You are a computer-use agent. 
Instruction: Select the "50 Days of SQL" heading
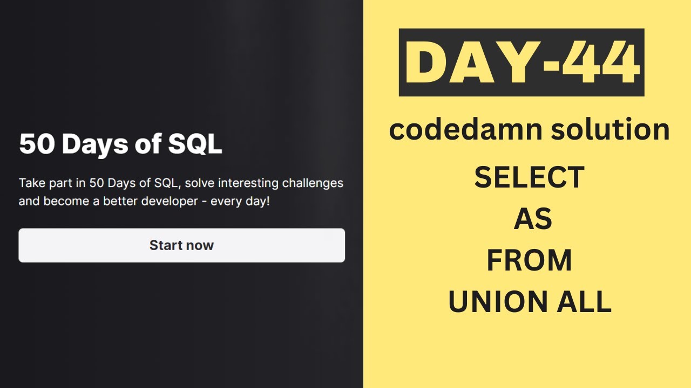(120, 144)
